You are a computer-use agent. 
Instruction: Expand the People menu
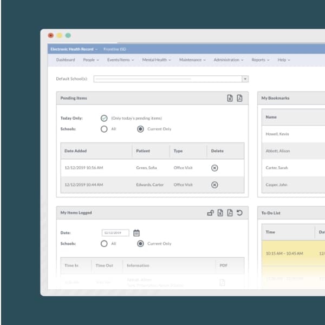click(91, 60)
